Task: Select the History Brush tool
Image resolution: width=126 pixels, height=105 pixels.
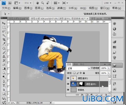Action: pyautogui.click(x=4, y=60)
